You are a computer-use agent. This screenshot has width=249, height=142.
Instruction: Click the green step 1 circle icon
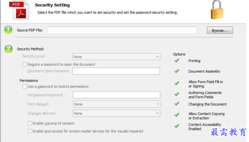click(8, 30)
